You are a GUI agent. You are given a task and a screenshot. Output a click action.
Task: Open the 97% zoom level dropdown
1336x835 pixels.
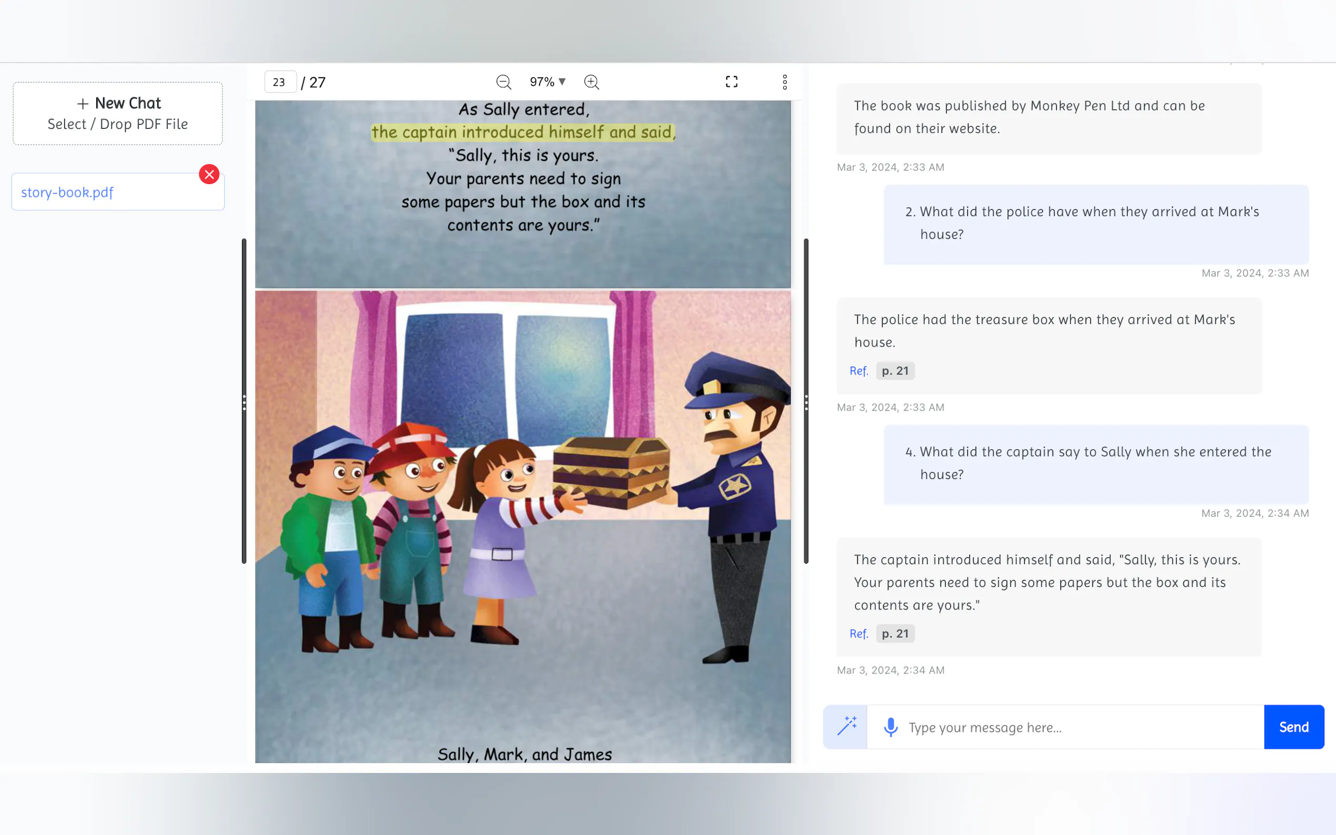(x=548, y=82)
